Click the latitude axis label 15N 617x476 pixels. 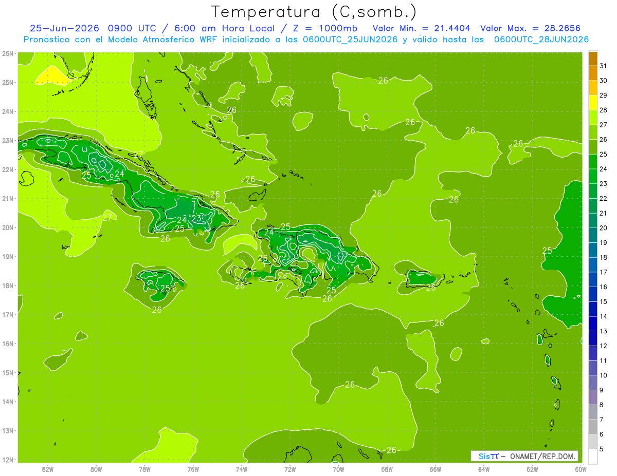click(8, 372)
